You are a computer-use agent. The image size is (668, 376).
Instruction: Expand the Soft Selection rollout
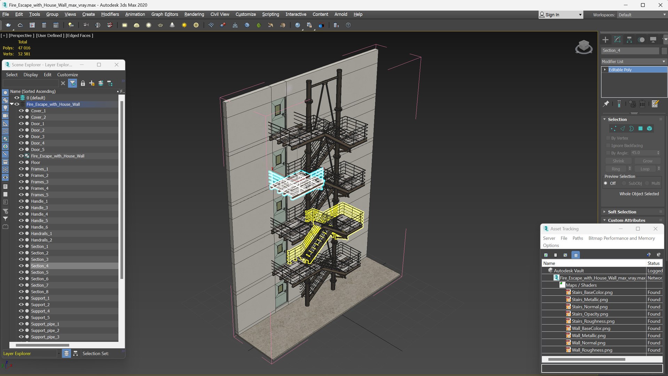coord(605,212)
